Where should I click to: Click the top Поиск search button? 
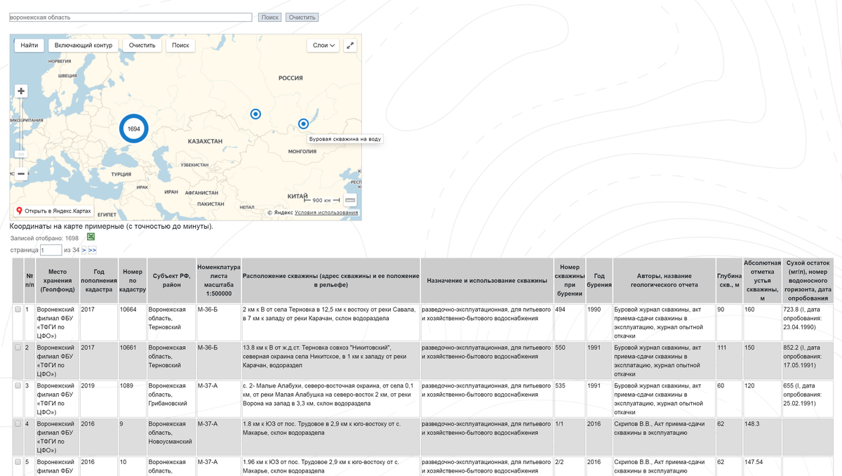(x=270, y=17)
